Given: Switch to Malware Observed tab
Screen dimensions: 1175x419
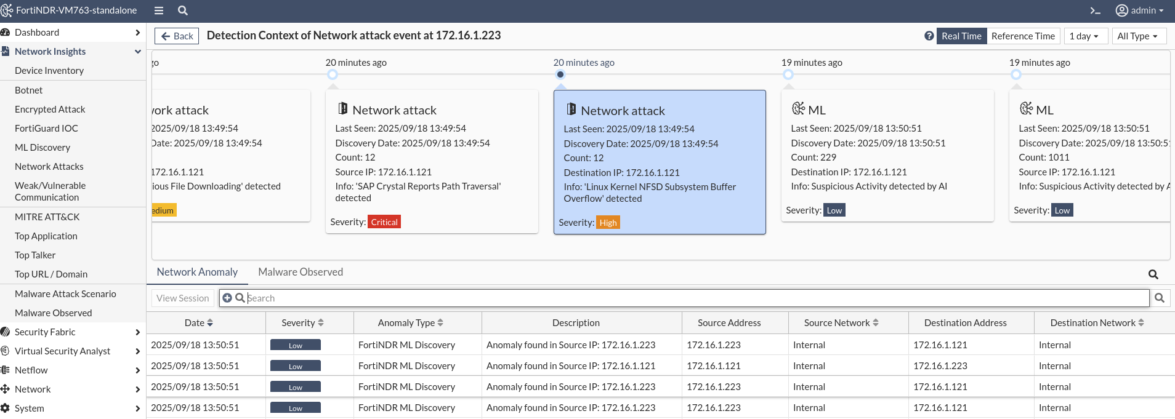Looking at the screenshot, I should pyautogui.click(x=301, y=272).
